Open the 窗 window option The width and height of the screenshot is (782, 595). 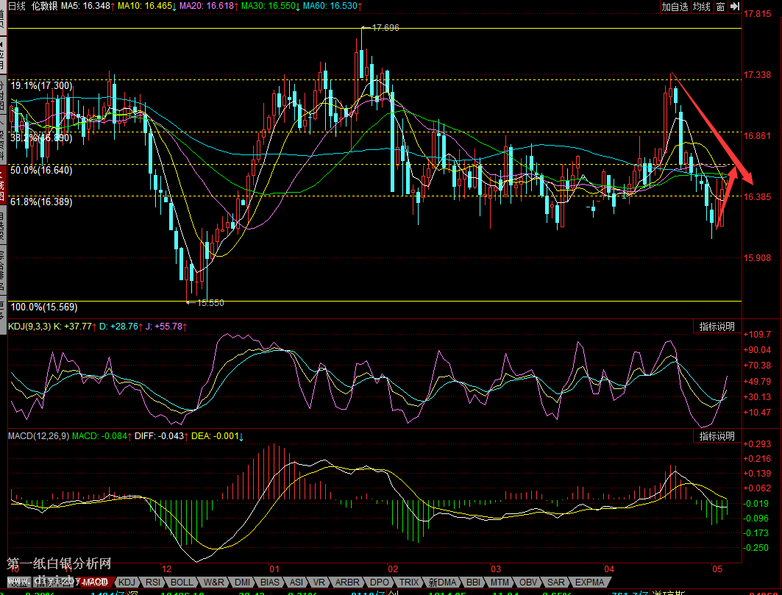[x=720, y=7]
